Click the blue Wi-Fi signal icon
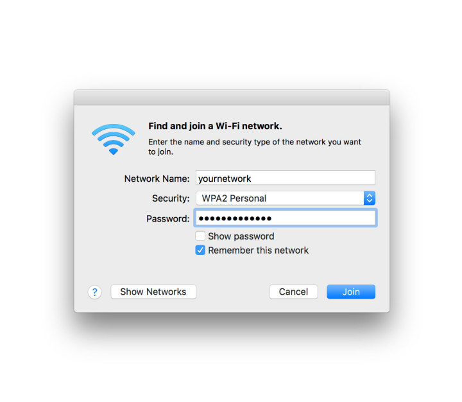This screenshot has width=462, height=402. pos(114,139)
